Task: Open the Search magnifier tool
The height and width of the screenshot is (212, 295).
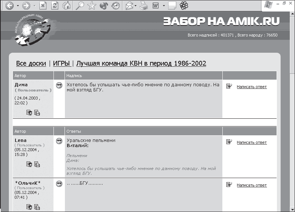Action: (x=80, y=6)
